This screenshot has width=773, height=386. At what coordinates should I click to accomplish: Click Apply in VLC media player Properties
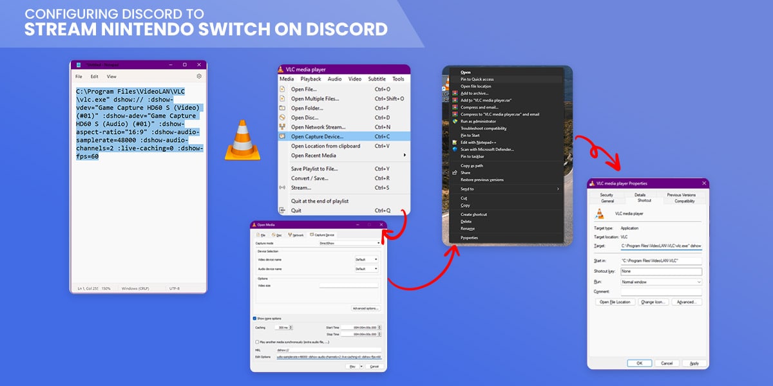point(694,363)
